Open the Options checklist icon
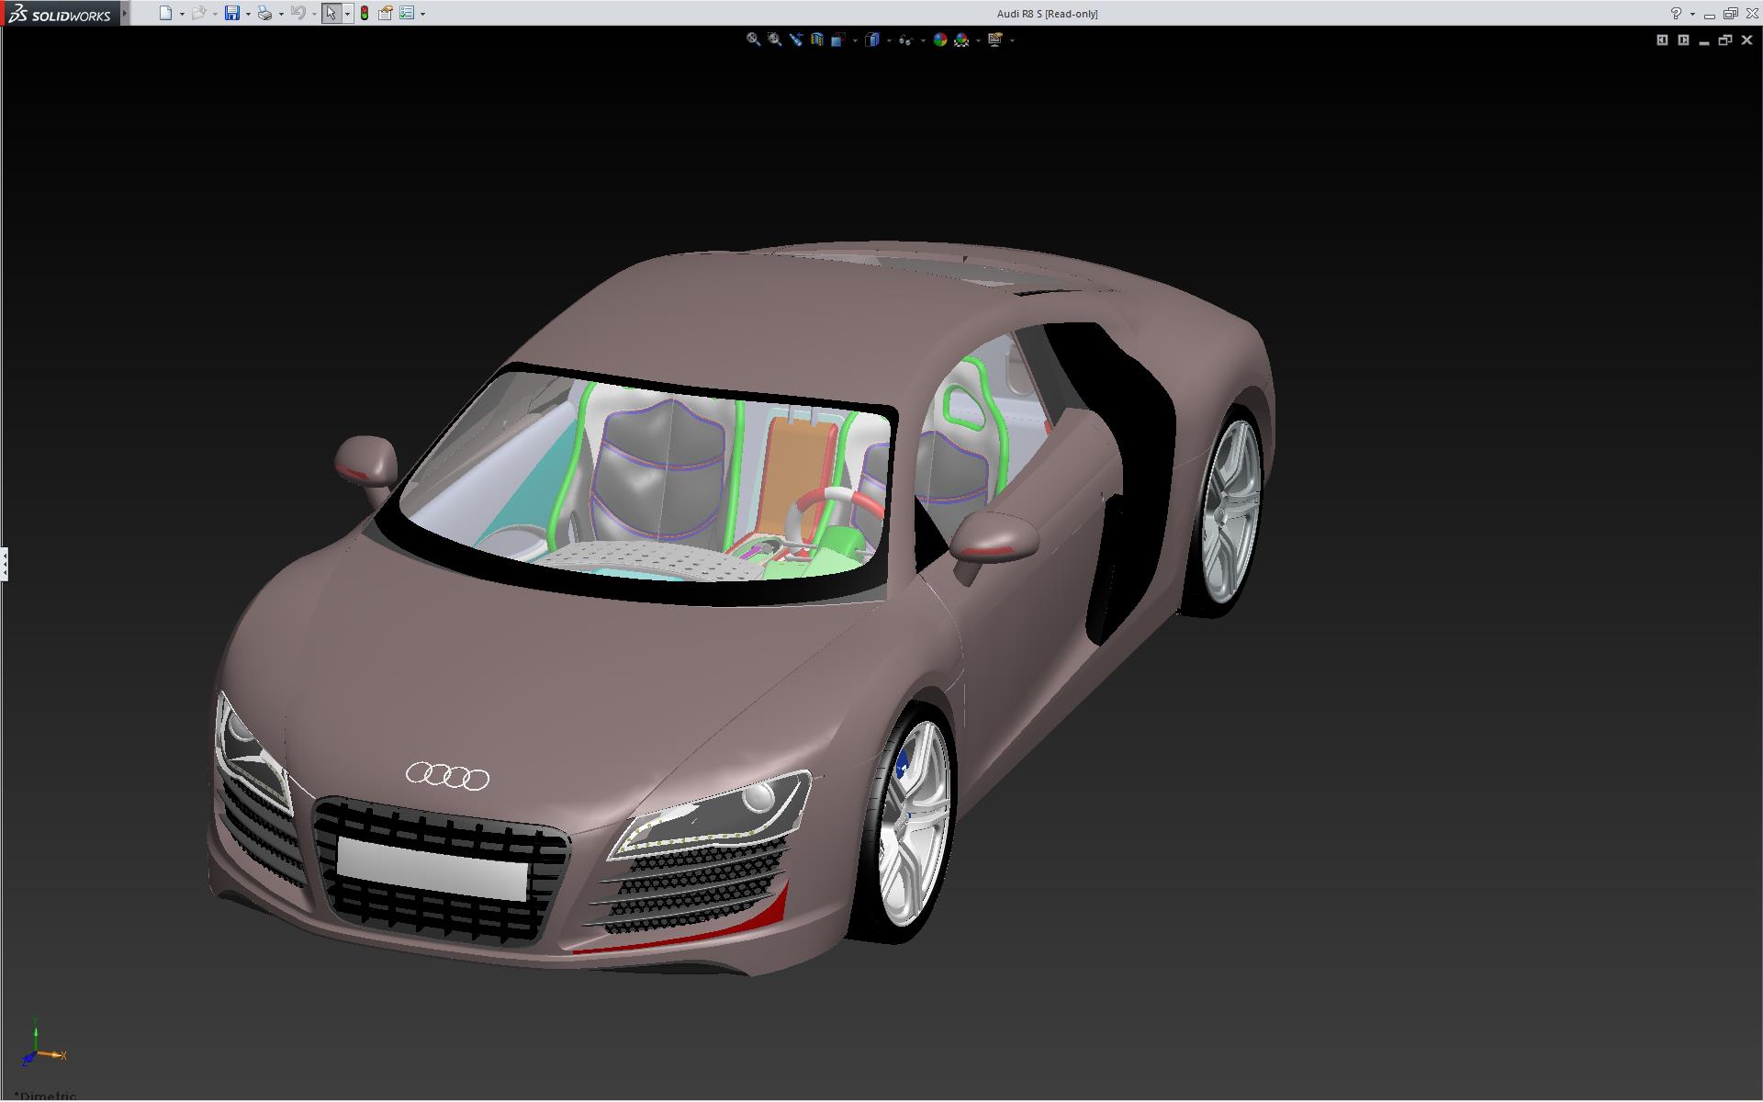Viewport: 1763px width, 1102px height. tap(407, 13)
